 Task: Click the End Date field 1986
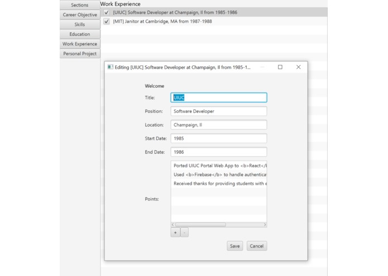tap(219, 152)
